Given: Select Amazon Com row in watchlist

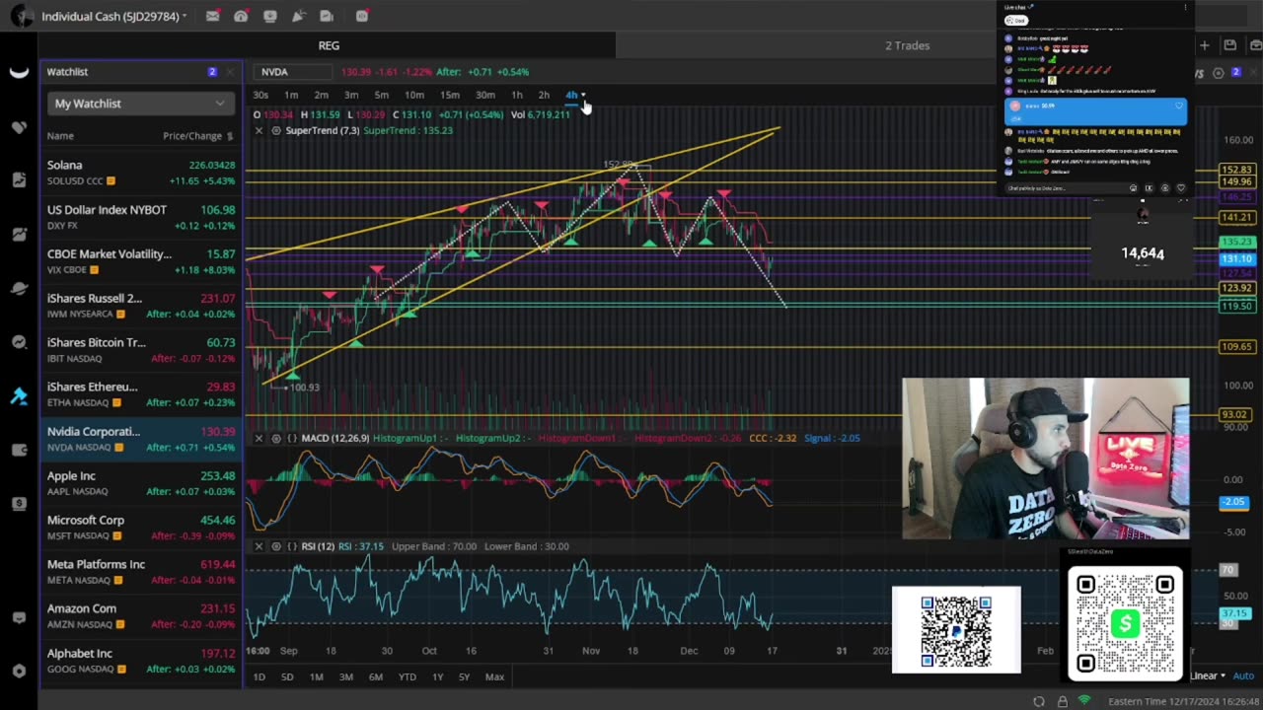Looking at the screenshot, I should 139,616.
